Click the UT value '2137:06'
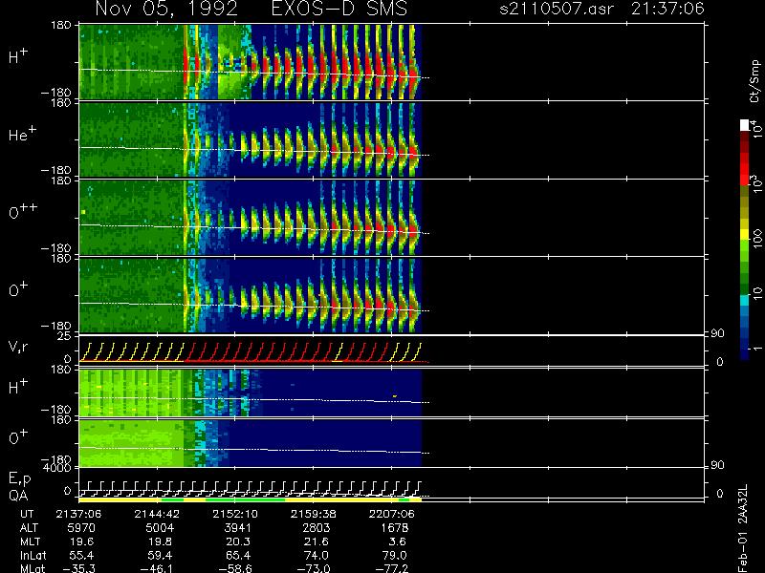Viewport: 765px width, 573px height. pyautogui.click(x=78, y=514)
